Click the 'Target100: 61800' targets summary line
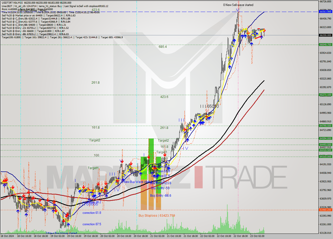This screenshot has height=239, width=333. click(62, 37)
